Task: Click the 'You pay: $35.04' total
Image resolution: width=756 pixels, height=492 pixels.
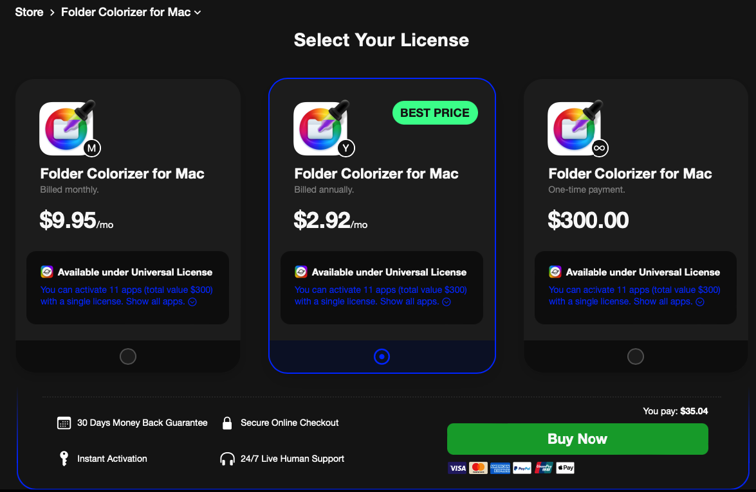Action: click(676, 411)
